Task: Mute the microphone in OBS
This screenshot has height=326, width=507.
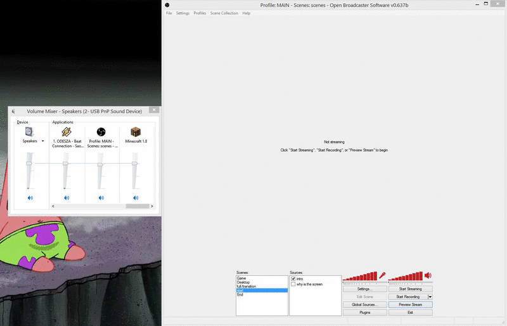Action: coord(383,275)
